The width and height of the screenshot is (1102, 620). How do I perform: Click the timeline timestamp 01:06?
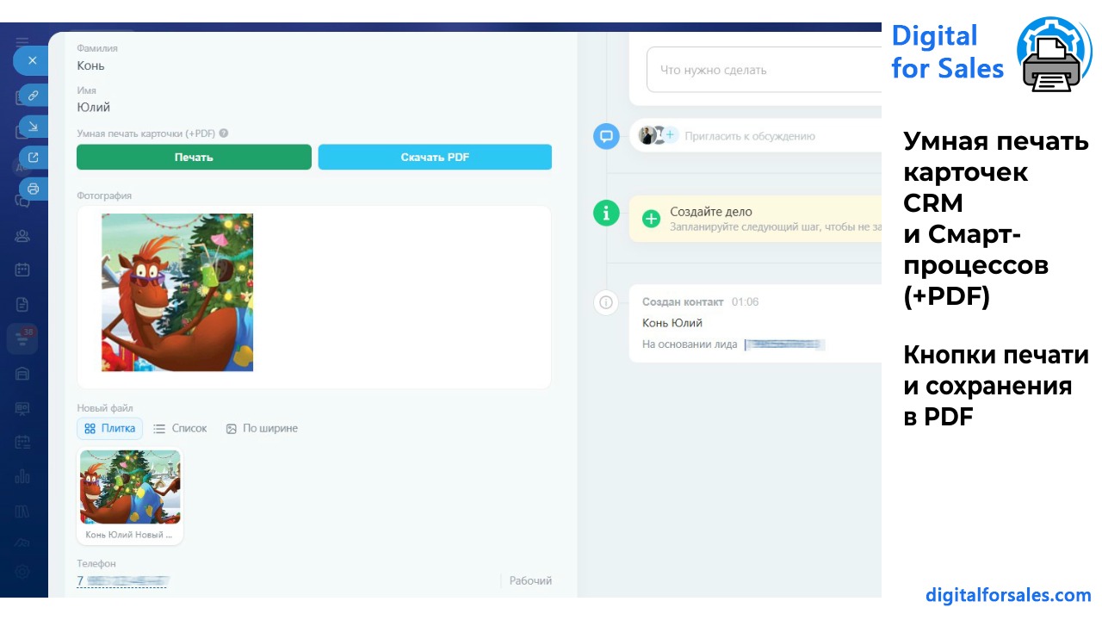(745, 302)
